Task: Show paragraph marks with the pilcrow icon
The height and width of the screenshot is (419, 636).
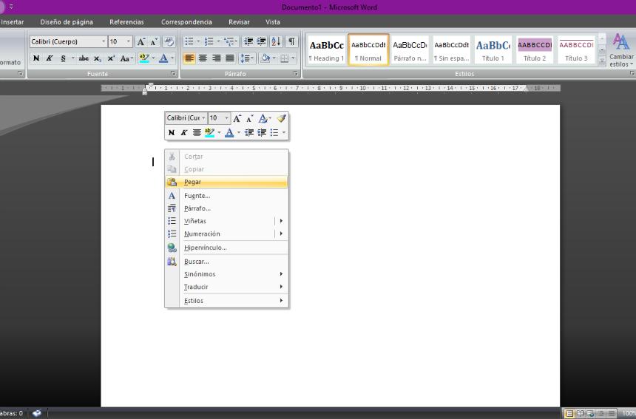Action: pos(291,42)
